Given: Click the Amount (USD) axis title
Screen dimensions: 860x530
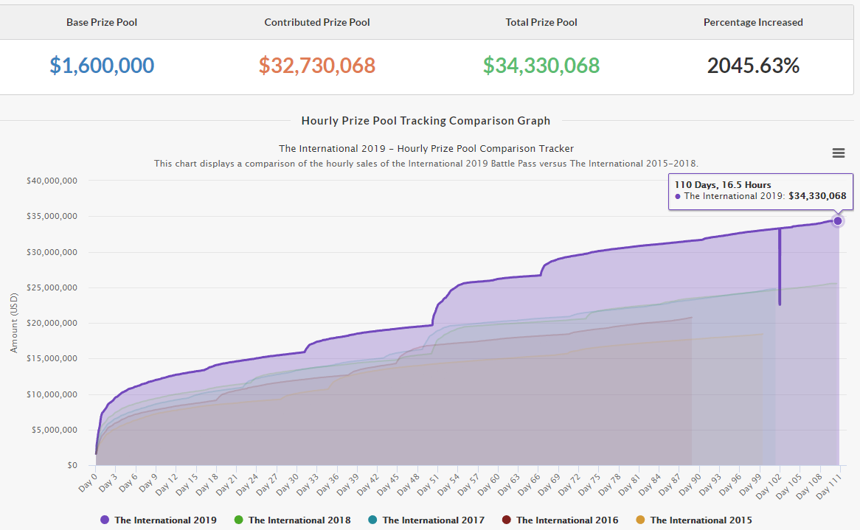Looking at the screenshot, I should (14, 323).
